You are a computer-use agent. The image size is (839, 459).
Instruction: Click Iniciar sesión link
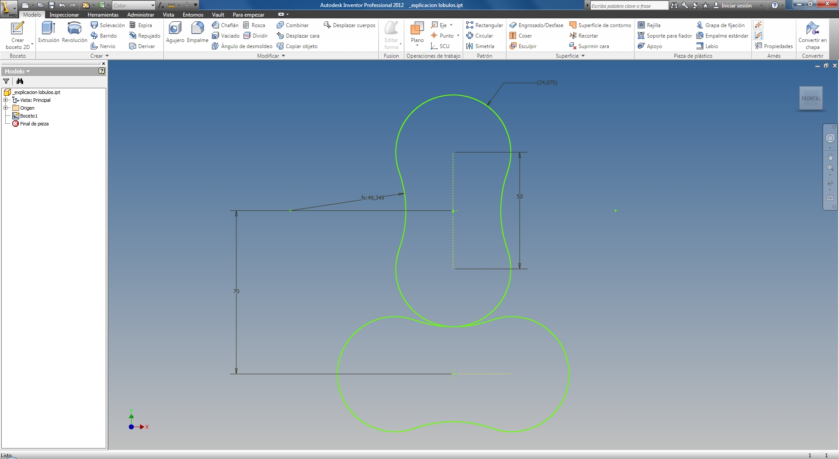tap(733, 5)
